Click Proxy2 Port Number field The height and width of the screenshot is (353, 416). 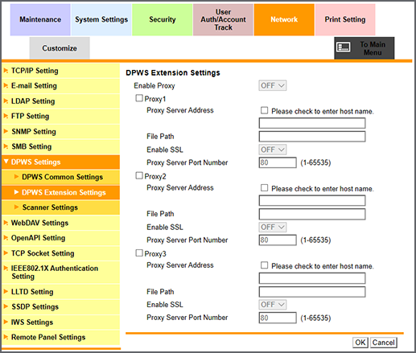278,240
